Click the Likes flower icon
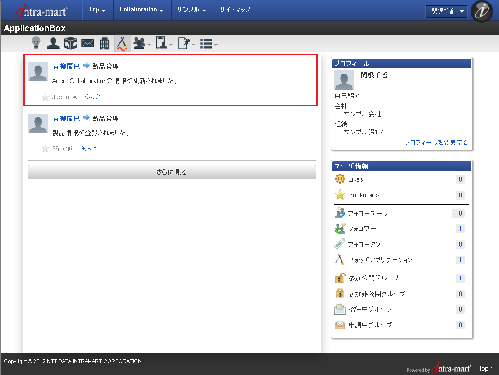 (x=340, y=179)
